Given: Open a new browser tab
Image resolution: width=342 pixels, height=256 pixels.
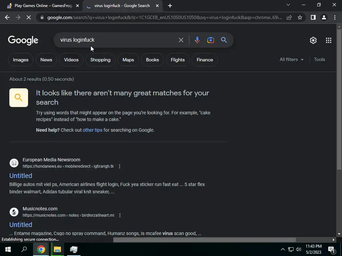Looking at the screenshot, I should click(170, 6).
